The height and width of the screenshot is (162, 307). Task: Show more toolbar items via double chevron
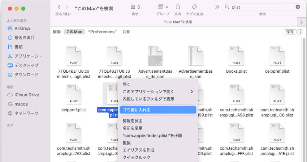click(217, 7)
